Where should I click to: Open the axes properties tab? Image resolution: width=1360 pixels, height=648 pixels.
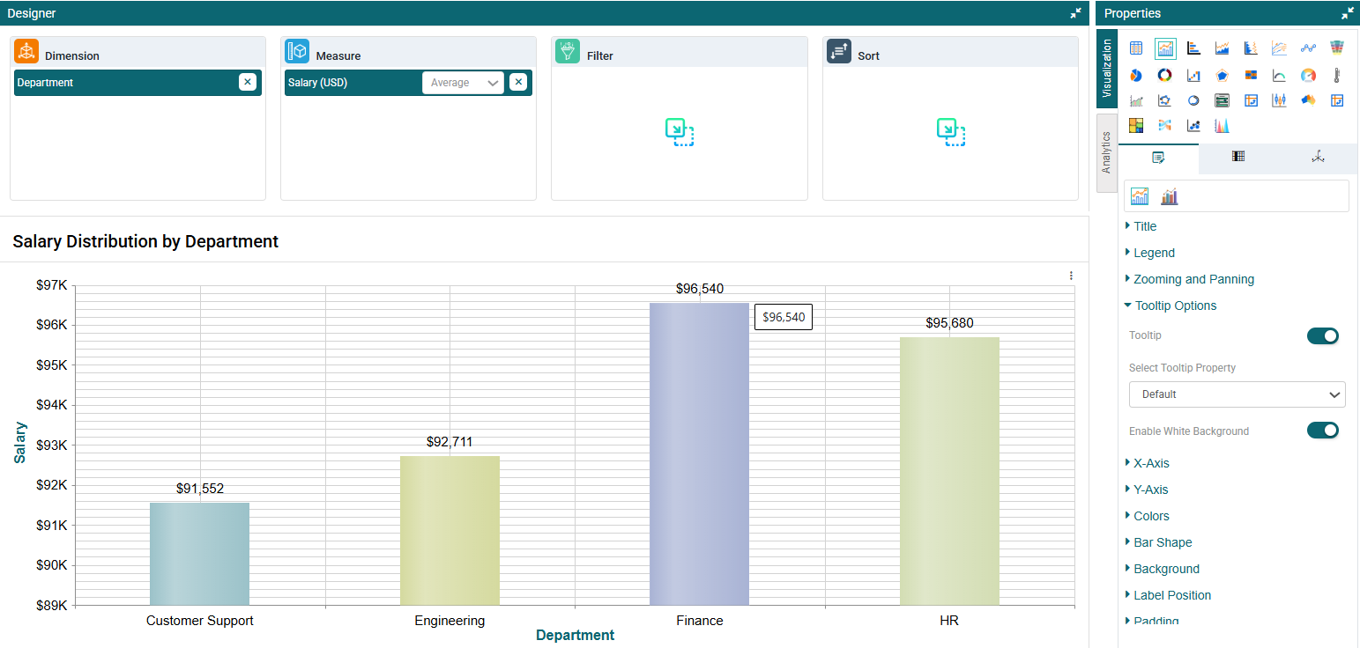pyautogui.click(x=1318, y=158)
